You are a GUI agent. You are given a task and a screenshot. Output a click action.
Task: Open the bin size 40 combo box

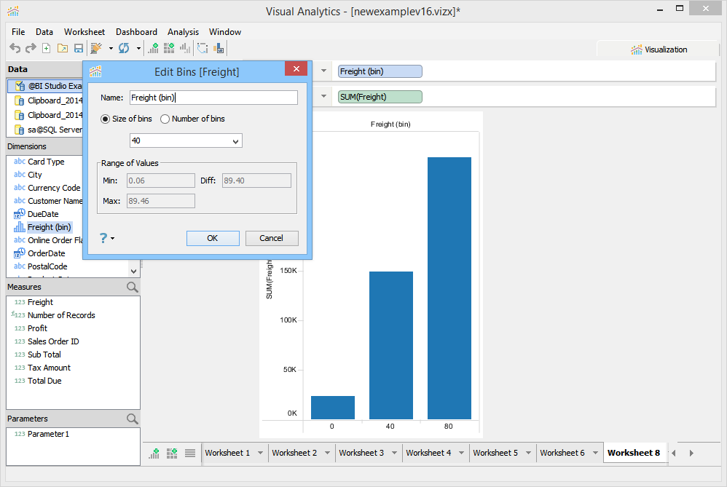186,141
